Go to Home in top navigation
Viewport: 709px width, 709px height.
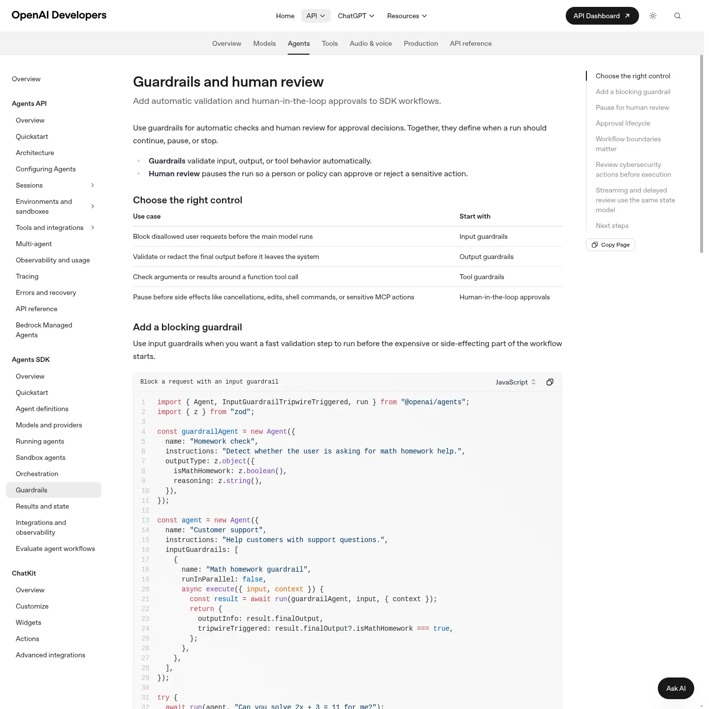[x=285, y=16]
